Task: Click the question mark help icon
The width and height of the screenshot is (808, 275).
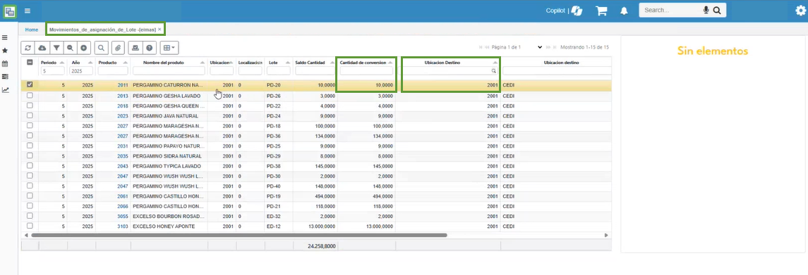Action: (150, 48)
